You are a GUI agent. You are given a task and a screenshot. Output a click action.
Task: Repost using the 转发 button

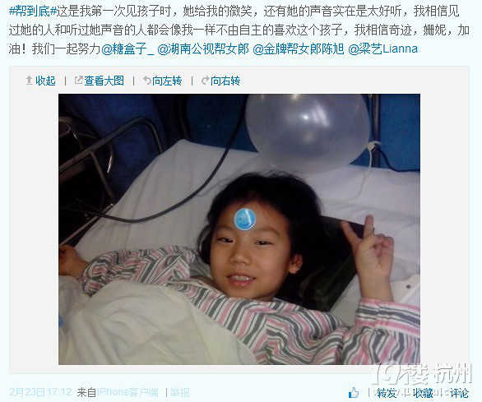(x=387, y=393)
